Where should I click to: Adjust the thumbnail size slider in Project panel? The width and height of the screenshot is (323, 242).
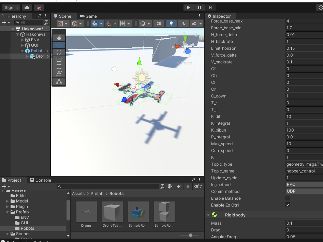pyautogui.click(x=190, y=235)
